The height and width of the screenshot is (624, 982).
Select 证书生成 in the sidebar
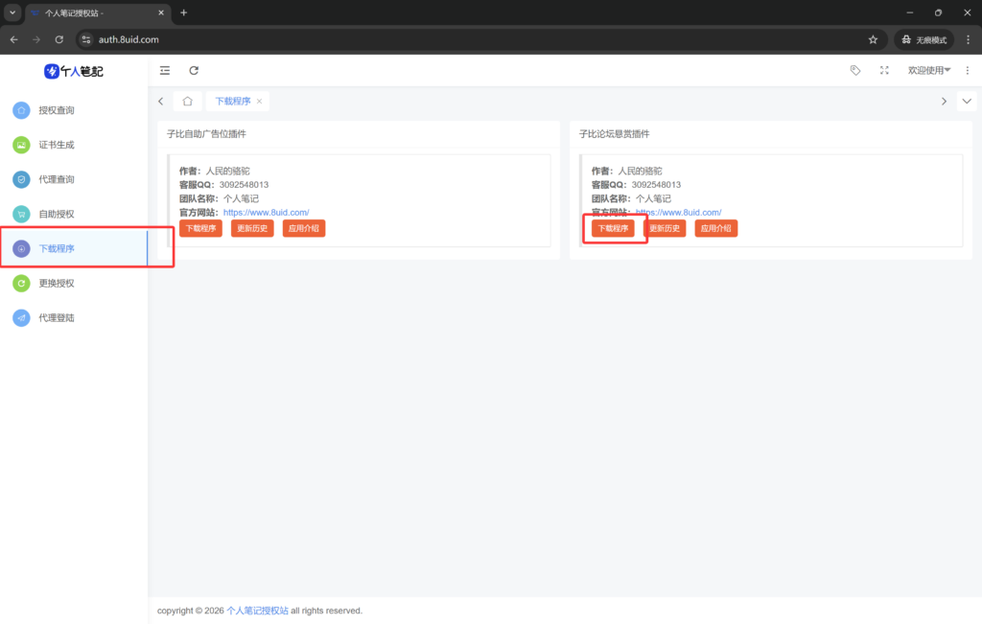click(74, 145)
